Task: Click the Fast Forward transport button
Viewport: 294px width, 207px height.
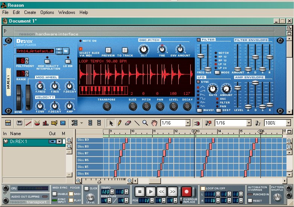Action: [x=173, y=192]
